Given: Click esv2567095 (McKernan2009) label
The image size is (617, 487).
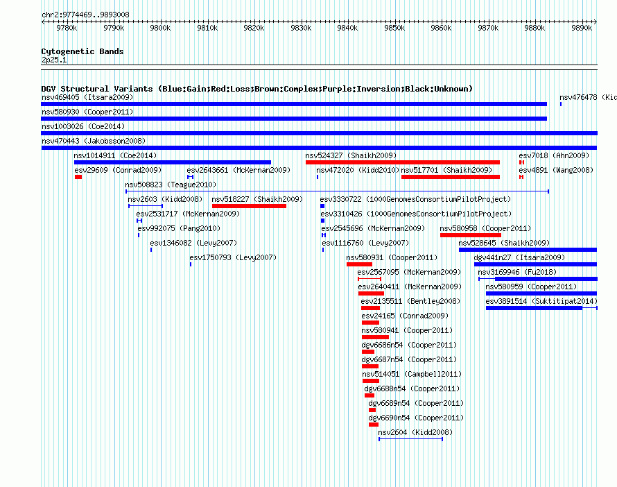Looking at the screenshot, I should click(409, 272).
